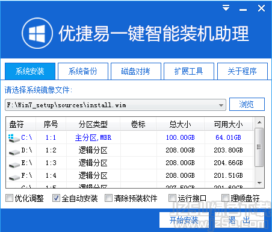The height and width of the screenshot is (232, 272).
Task: Select the 逻辑分区 cell in the 1:2 row
Action: [x=93, y=150]
